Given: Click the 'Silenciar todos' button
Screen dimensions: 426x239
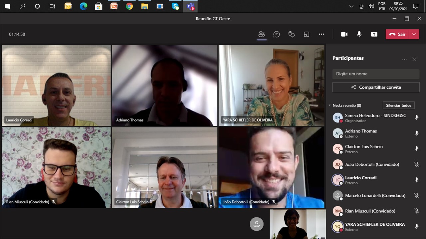Looking at the screenshot, I should [398, 106].
